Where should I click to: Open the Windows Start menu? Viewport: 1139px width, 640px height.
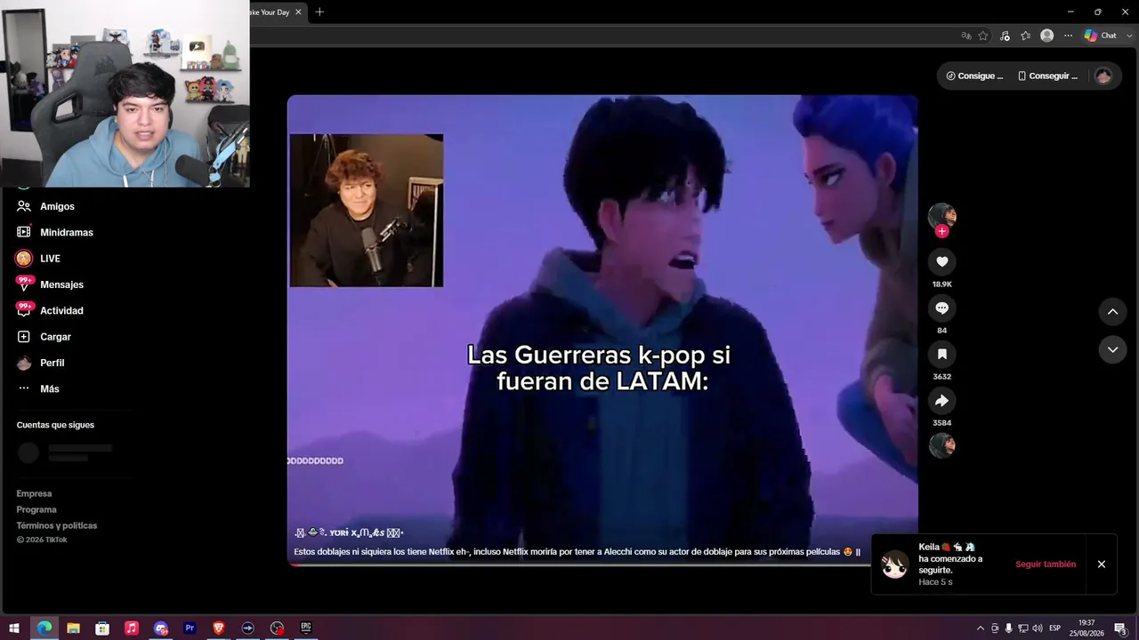pyautogui.click(x=14, y=628)
